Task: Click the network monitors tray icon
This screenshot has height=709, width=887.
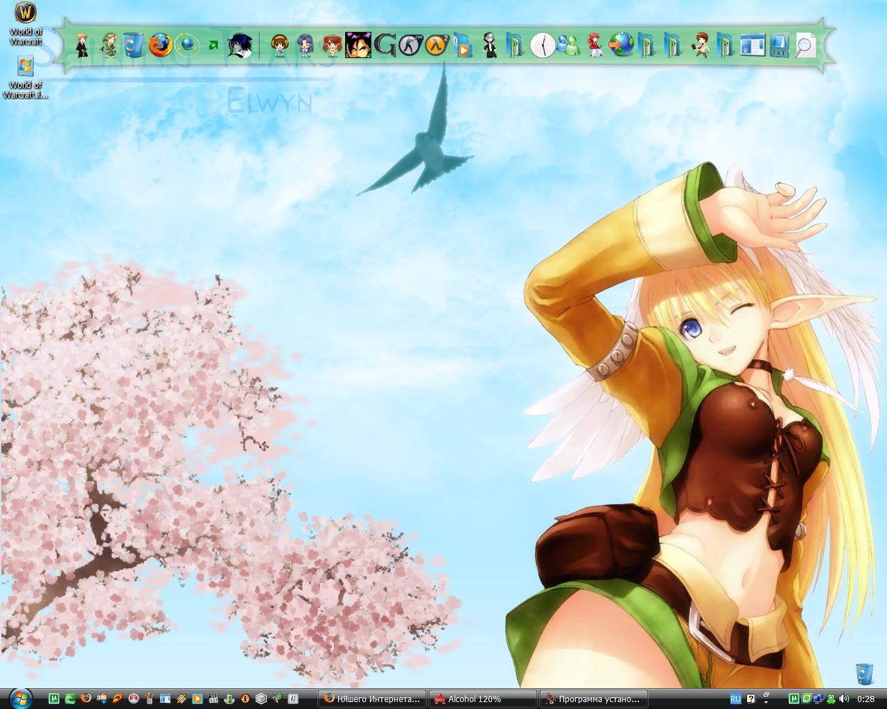Action: [x=819, y=699]
